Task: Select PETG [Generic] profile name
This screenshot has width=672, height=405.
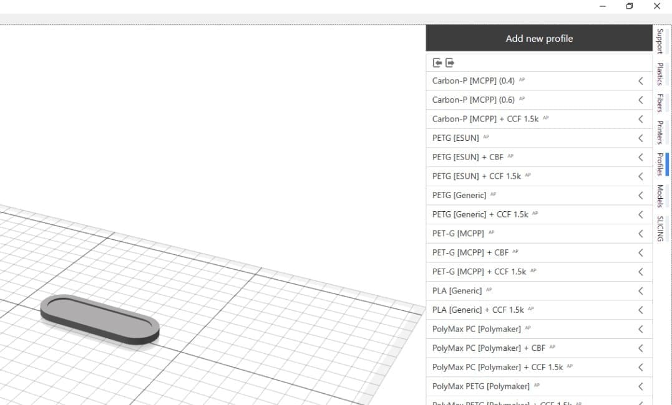Action: tap(459, 195)
